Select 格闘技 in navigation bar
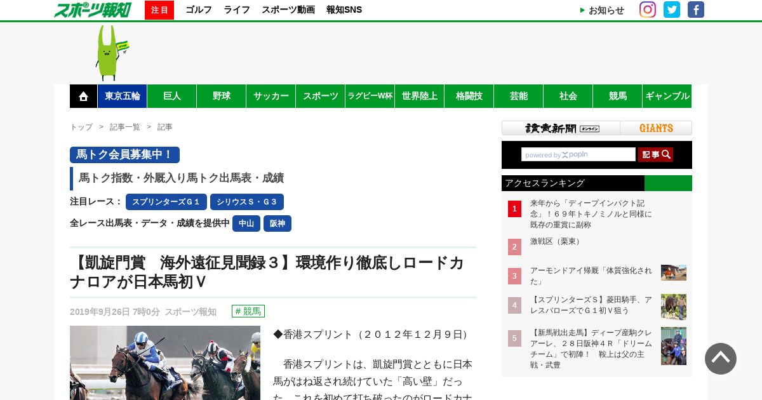The image size is (762, 400). pos(469,96)
